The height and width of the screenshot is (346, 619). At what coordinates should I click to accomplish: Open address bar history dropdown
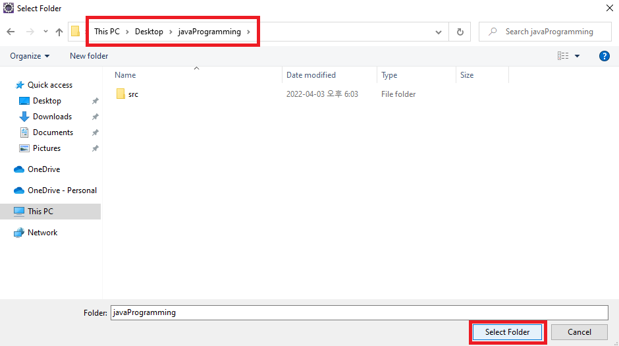click(x=438, y=32)
